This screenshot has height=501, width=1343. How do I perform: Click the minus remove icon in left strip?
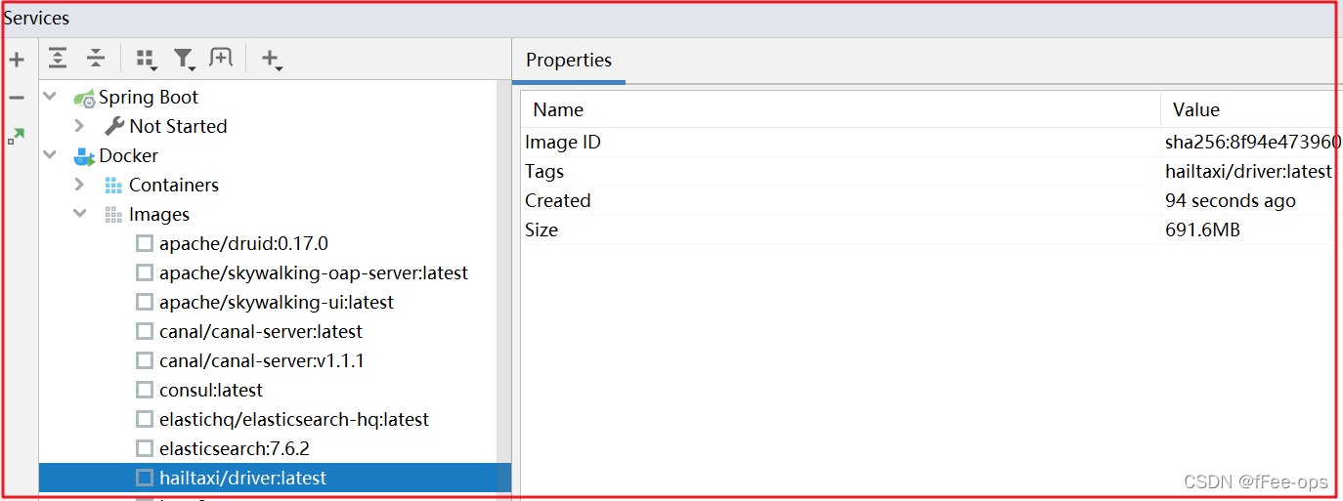tap(17, 98)
